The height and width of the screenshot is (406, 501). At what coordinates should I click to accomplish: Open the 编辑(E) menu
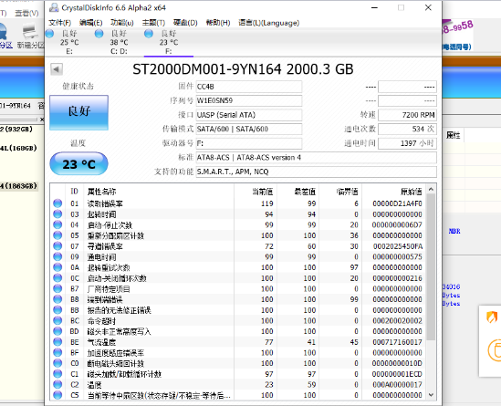[x=90, y=23]
